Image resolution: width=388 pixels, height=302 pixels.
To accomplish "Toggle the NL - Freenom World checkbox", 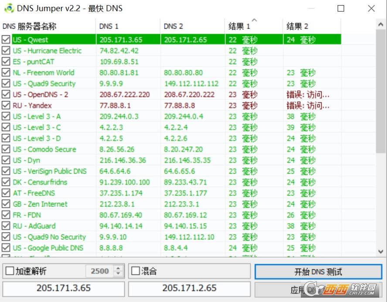I will 6,72.
